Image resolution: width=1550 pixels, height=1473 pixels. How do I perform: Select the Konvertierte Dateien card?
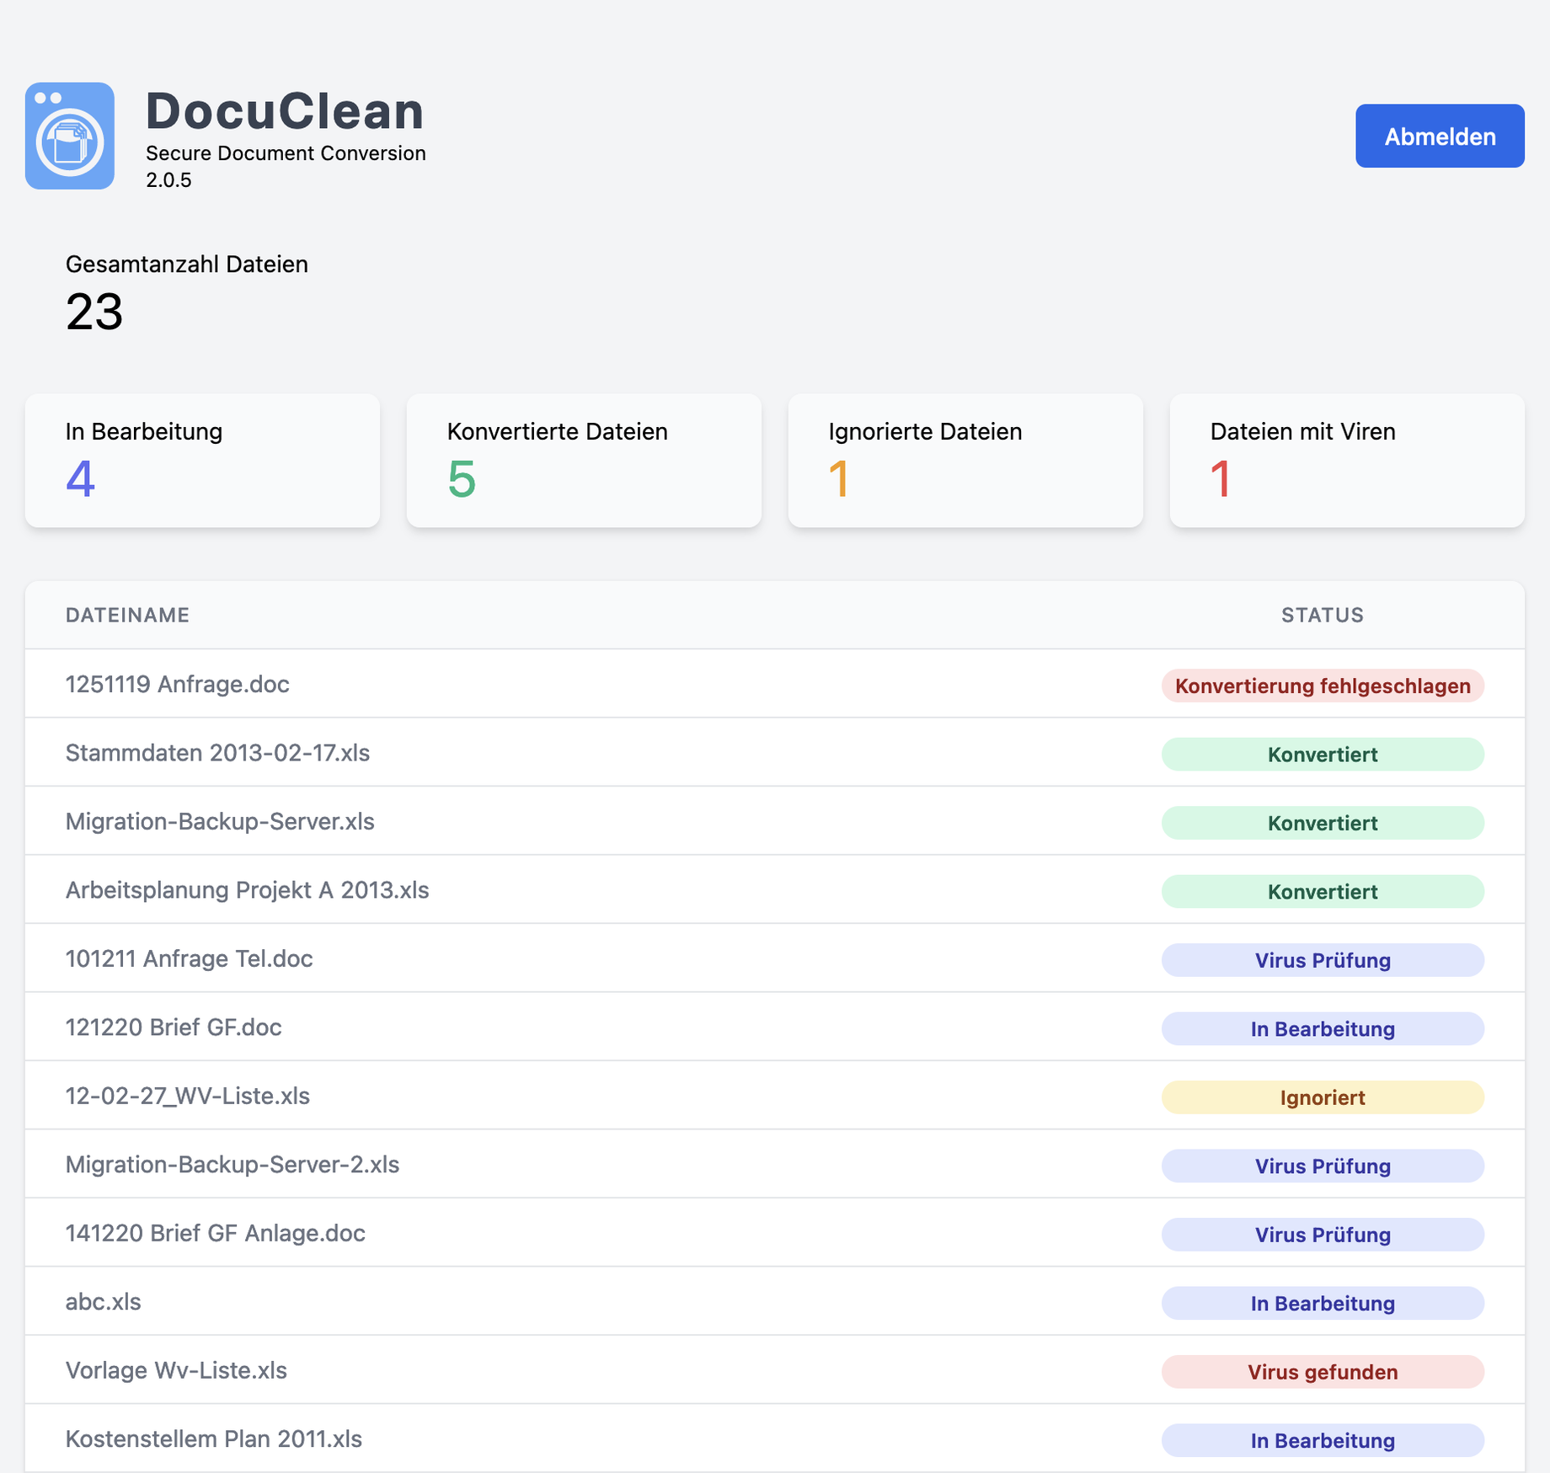click(584, 461)
